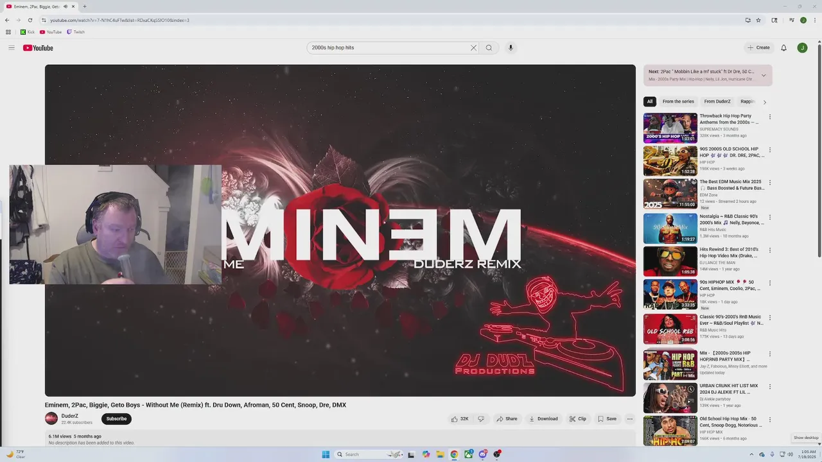Viewport: 822px width, 462px height.
Task: Click the magnifier search button
Action: (489, 47)
